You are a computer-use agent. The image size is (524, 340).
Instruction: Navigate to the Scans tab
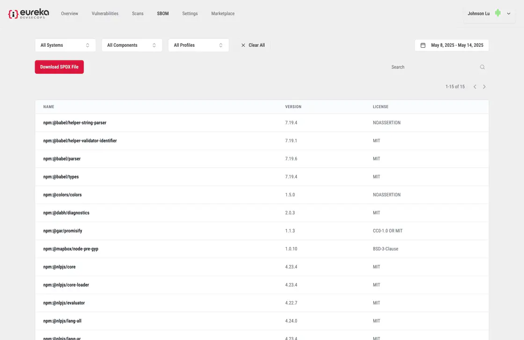pyautogui.click(x=138, y=14)
